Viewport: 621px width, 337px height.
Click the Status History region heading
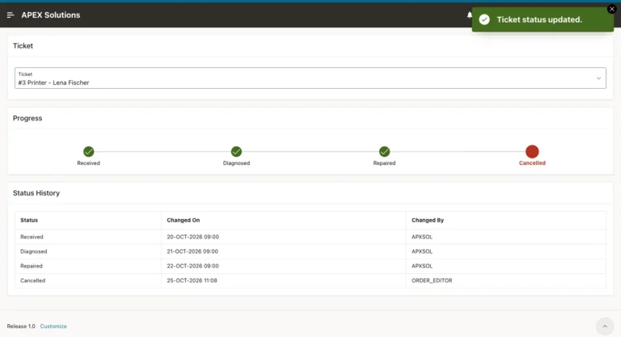[36, 193]
